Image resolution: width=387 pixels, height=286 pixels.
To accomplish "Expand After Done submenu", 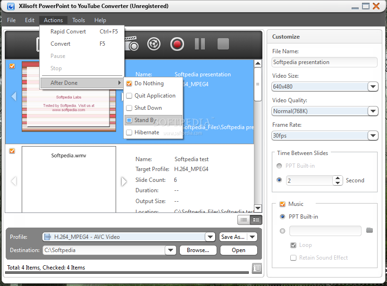I will pos(82,83).
